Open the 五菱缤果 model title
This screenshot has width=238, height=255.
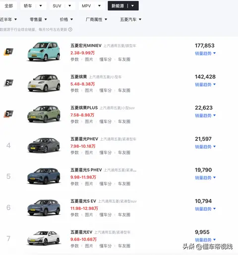click(x=79, y=77)
